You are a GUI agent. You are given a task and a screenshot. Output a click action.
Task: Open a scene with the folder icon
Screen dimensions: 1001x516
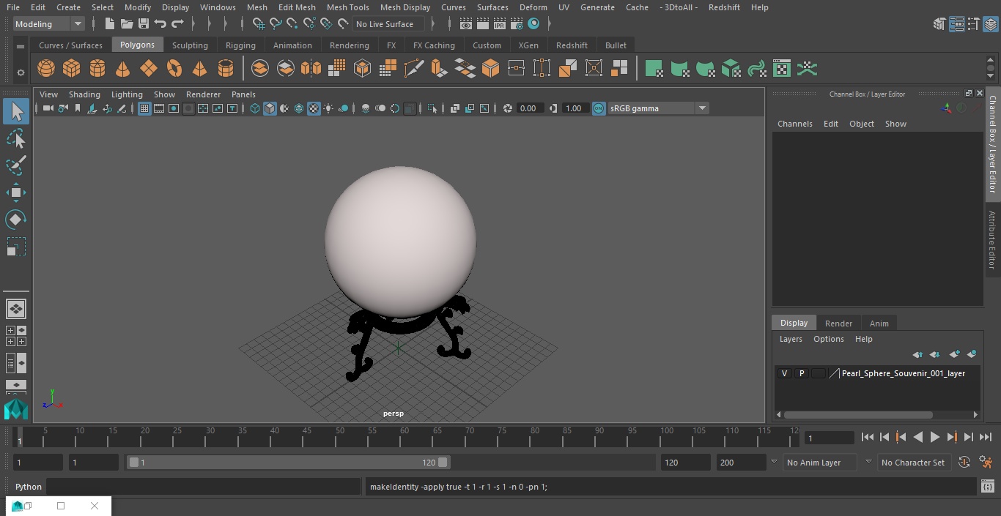(127, 24)
